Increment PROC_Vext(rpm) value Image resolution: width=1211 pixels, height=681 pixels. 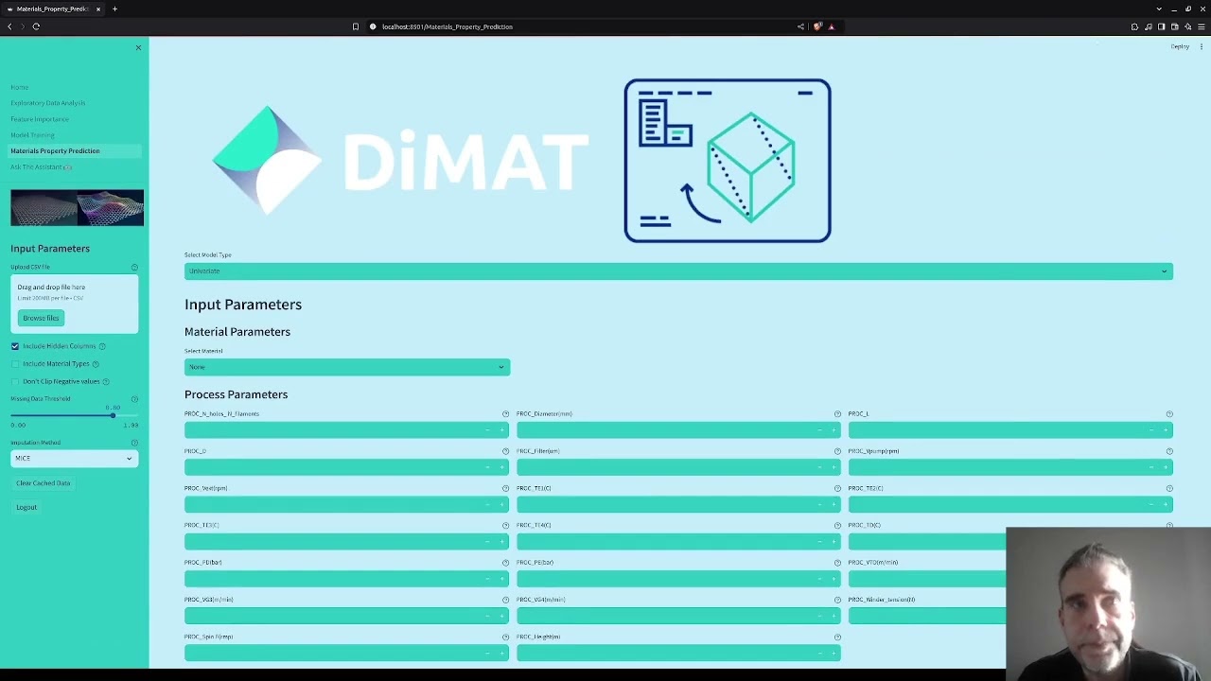click(x=502, y=504)
